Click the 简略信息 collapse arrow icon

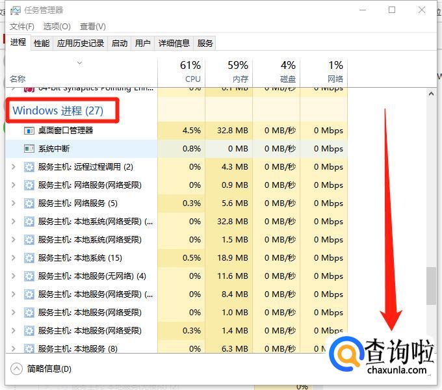[x=16, y=369]
